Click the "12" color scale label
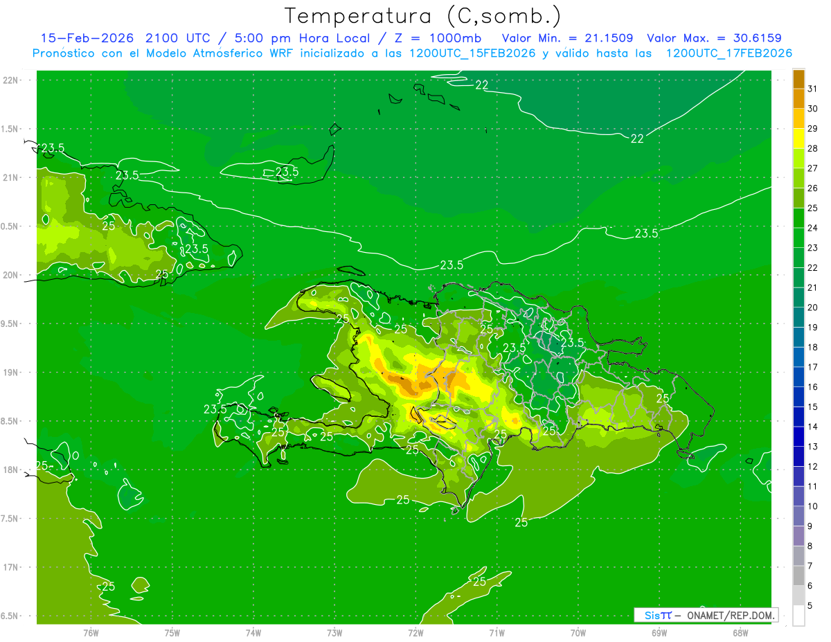 pos(813,467)
